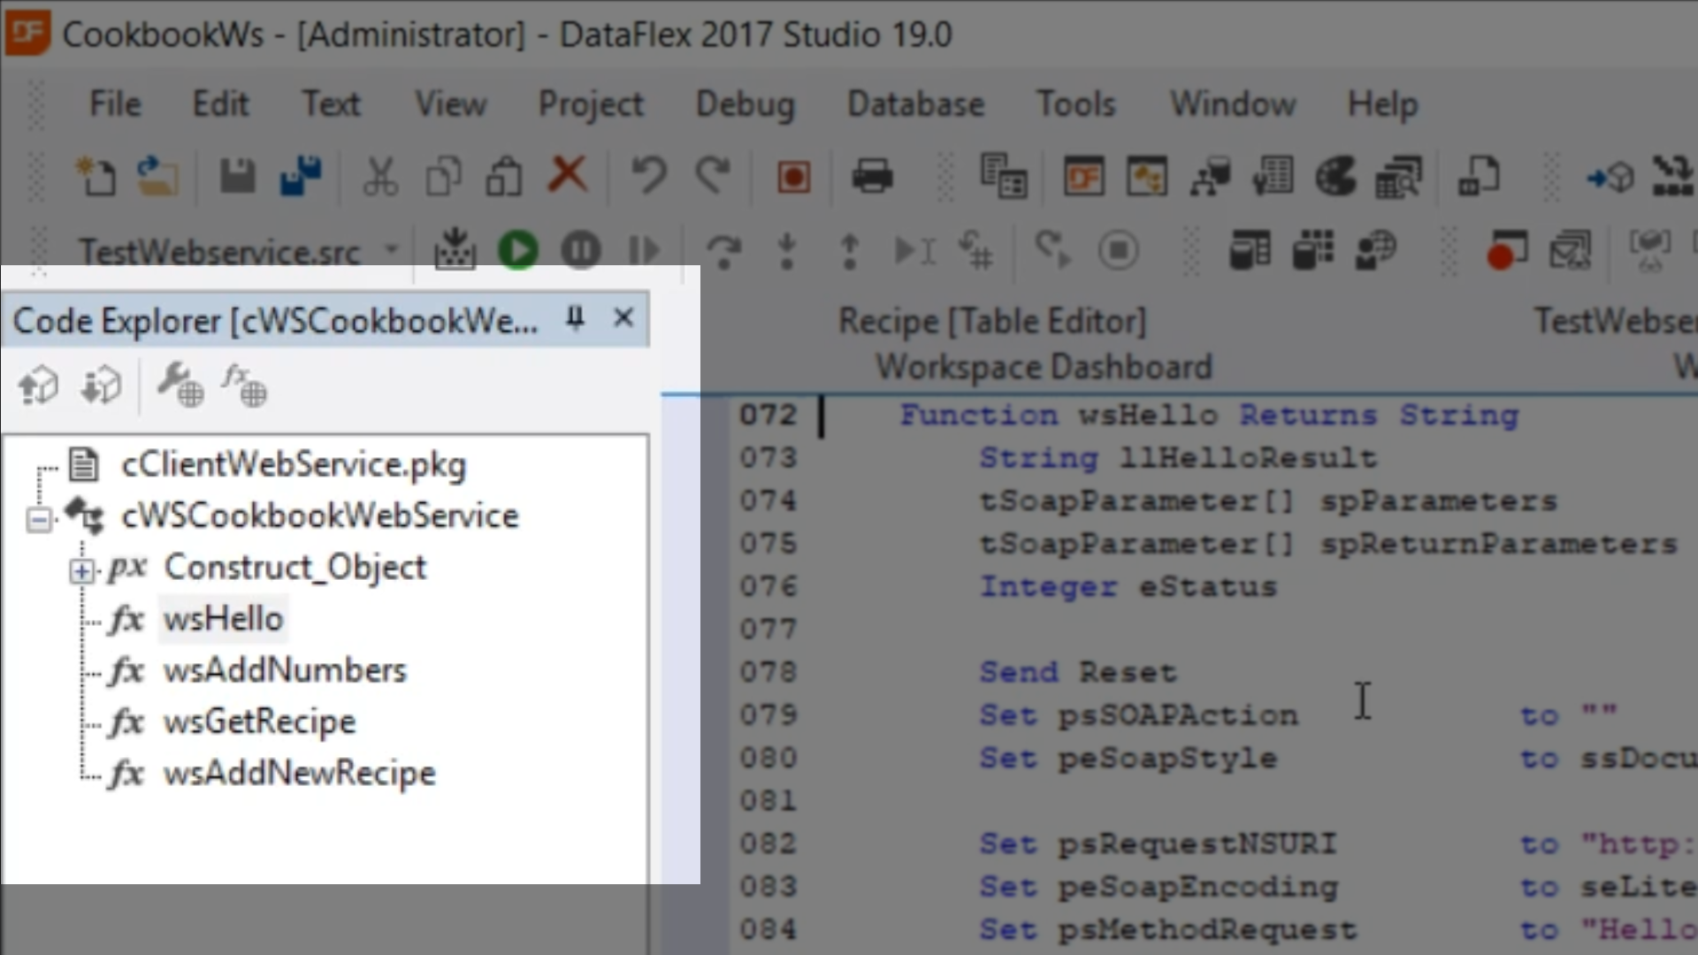This screenshot has height=955, width=1698.
Task: Open the Workspace Dashboard tab
Action: pyautogui.click(x=1044, y=367)
